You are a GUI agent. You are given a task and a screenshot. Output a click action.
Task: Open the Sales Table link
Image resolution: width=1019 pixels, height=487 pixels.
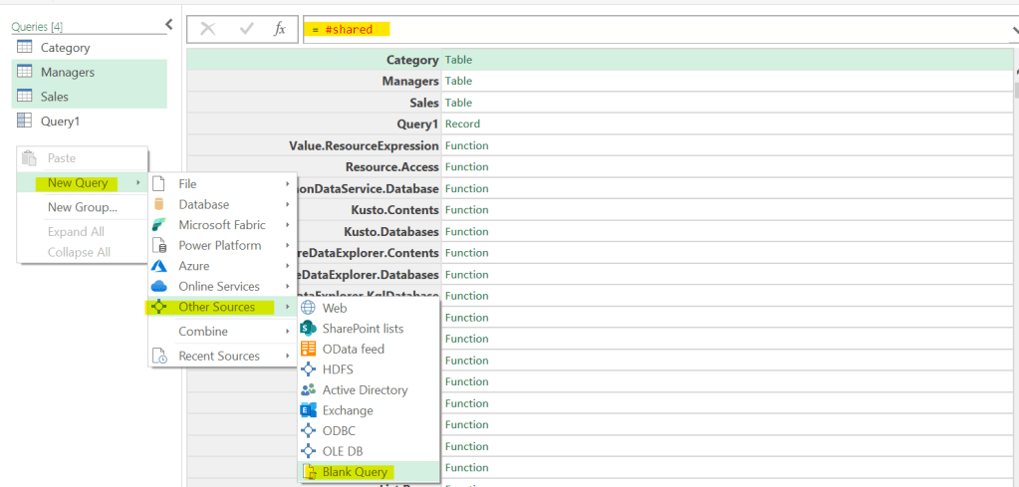[458, 103]
